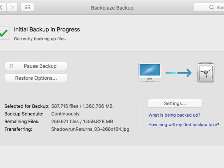The height and width of the screenshot is (168, 224).
Task: Click the Backblaze vault safe icon
Action: (x=206, y=72)
